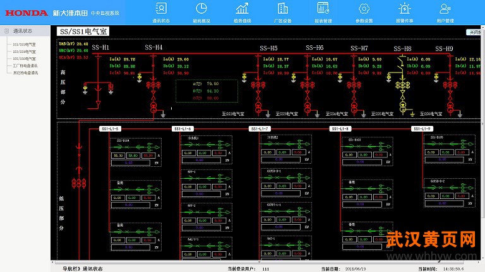Click the 1.10 kW box of SS1-B104
Image resolution: width=485 pixels, height=272 pixels.
pyautogui.click(x=131, y=162)
